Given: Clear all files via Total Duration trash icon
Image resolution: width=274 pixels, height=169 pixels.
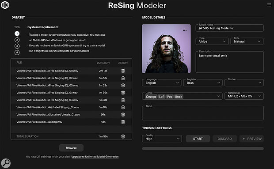Looking at the screenshot, I should click(x=123, y=136).
